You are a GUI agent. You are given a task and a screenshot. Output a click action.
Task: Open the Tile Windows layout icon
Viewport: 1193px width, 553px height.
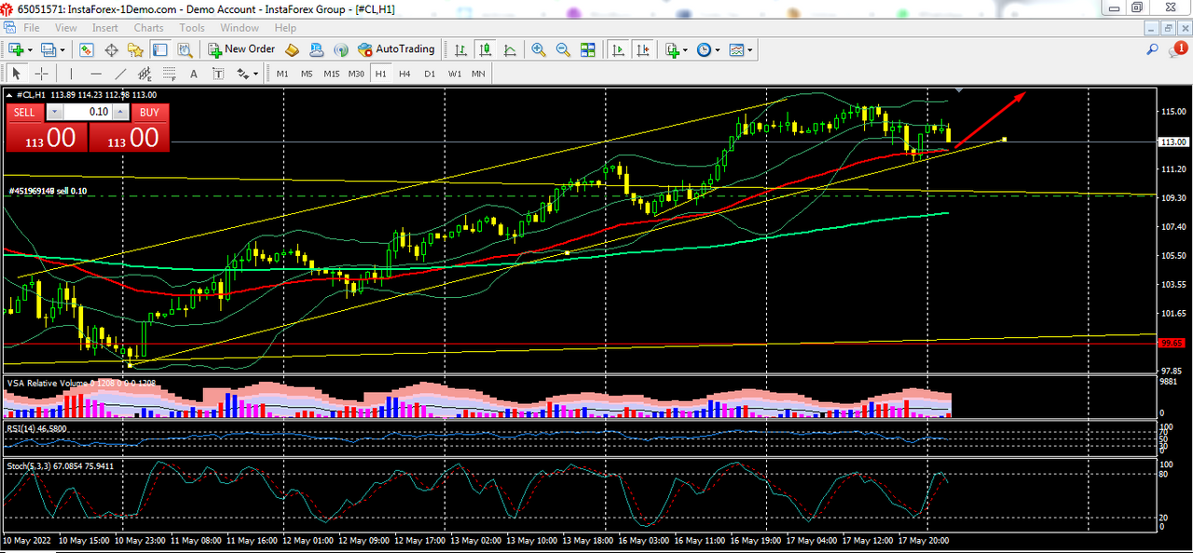(588, 49)
